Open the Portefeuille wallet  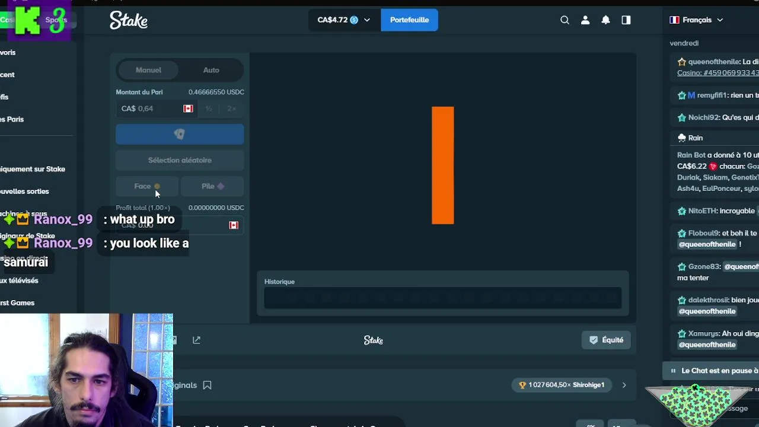tap(409, 20)
